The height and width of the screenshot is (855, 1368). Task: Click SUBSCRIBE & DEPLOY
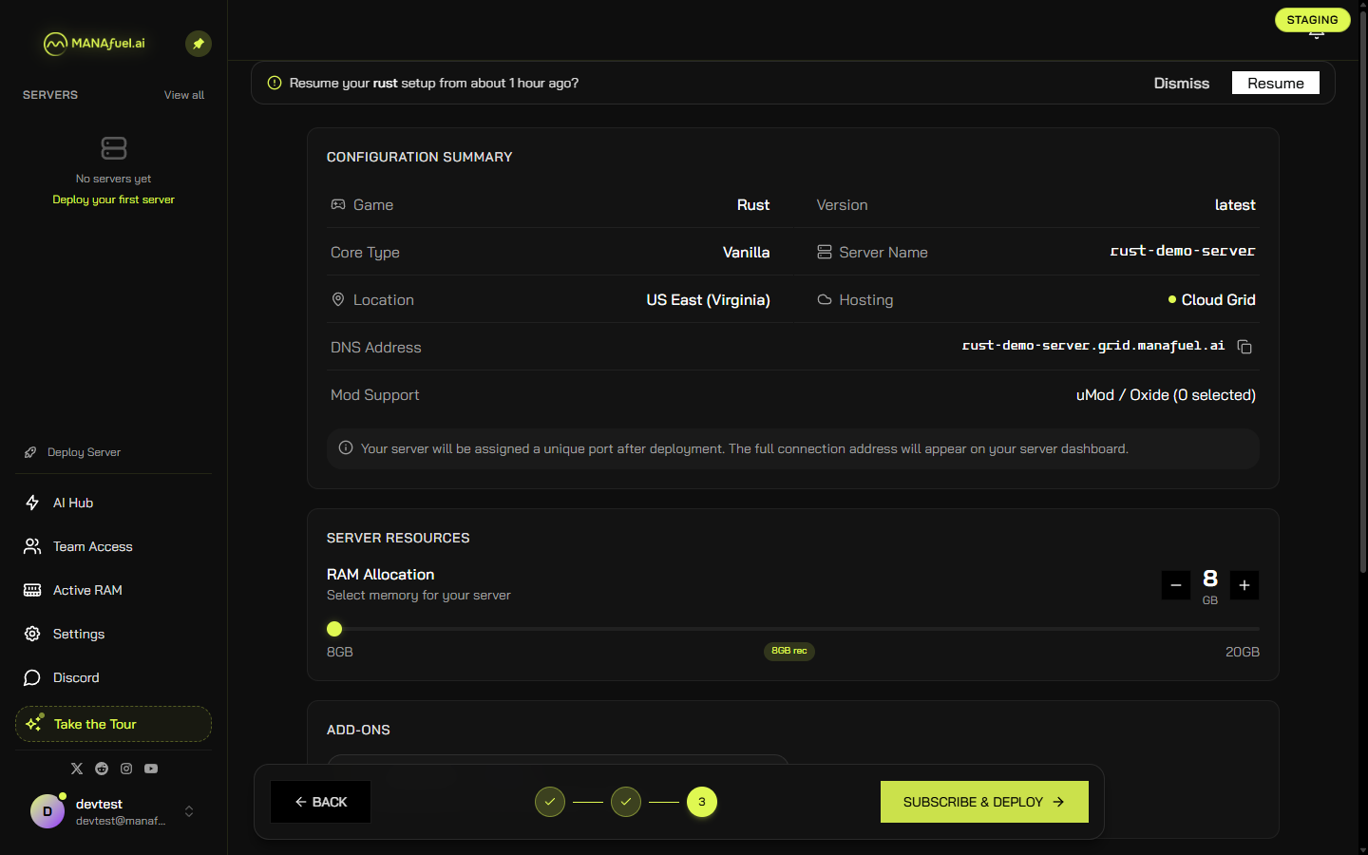(984, 802)
